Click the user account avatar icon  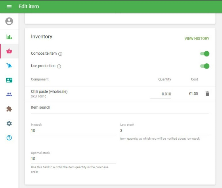pyautogui.click(x=9, y=21)
